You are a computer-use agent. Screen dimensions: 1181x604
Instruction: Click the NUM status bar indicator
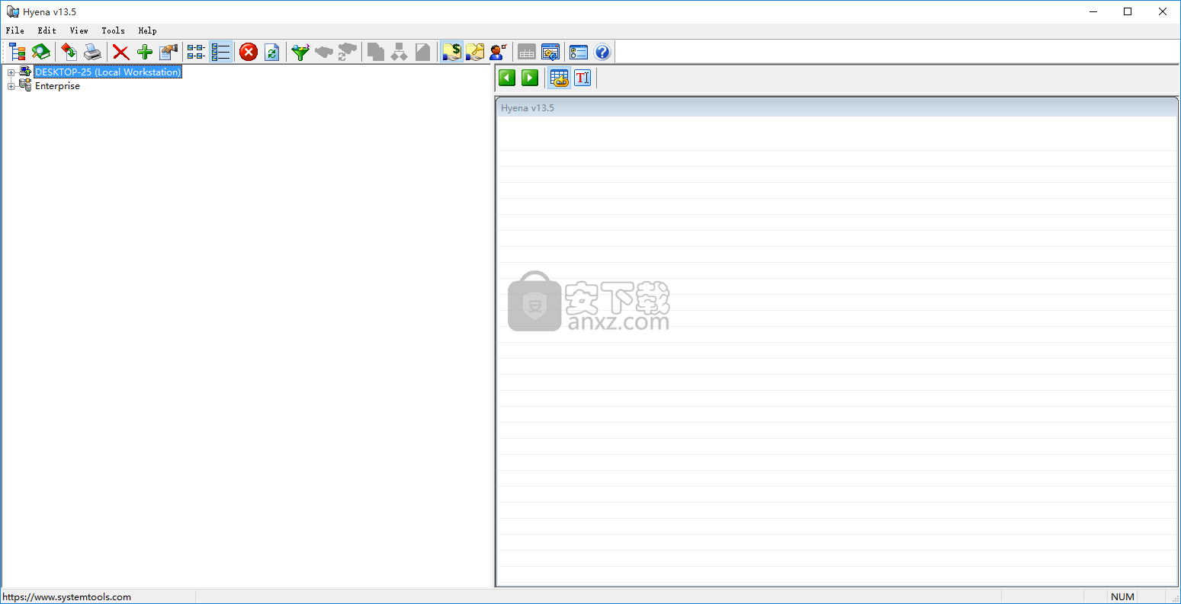click(x=1122, y=597)
